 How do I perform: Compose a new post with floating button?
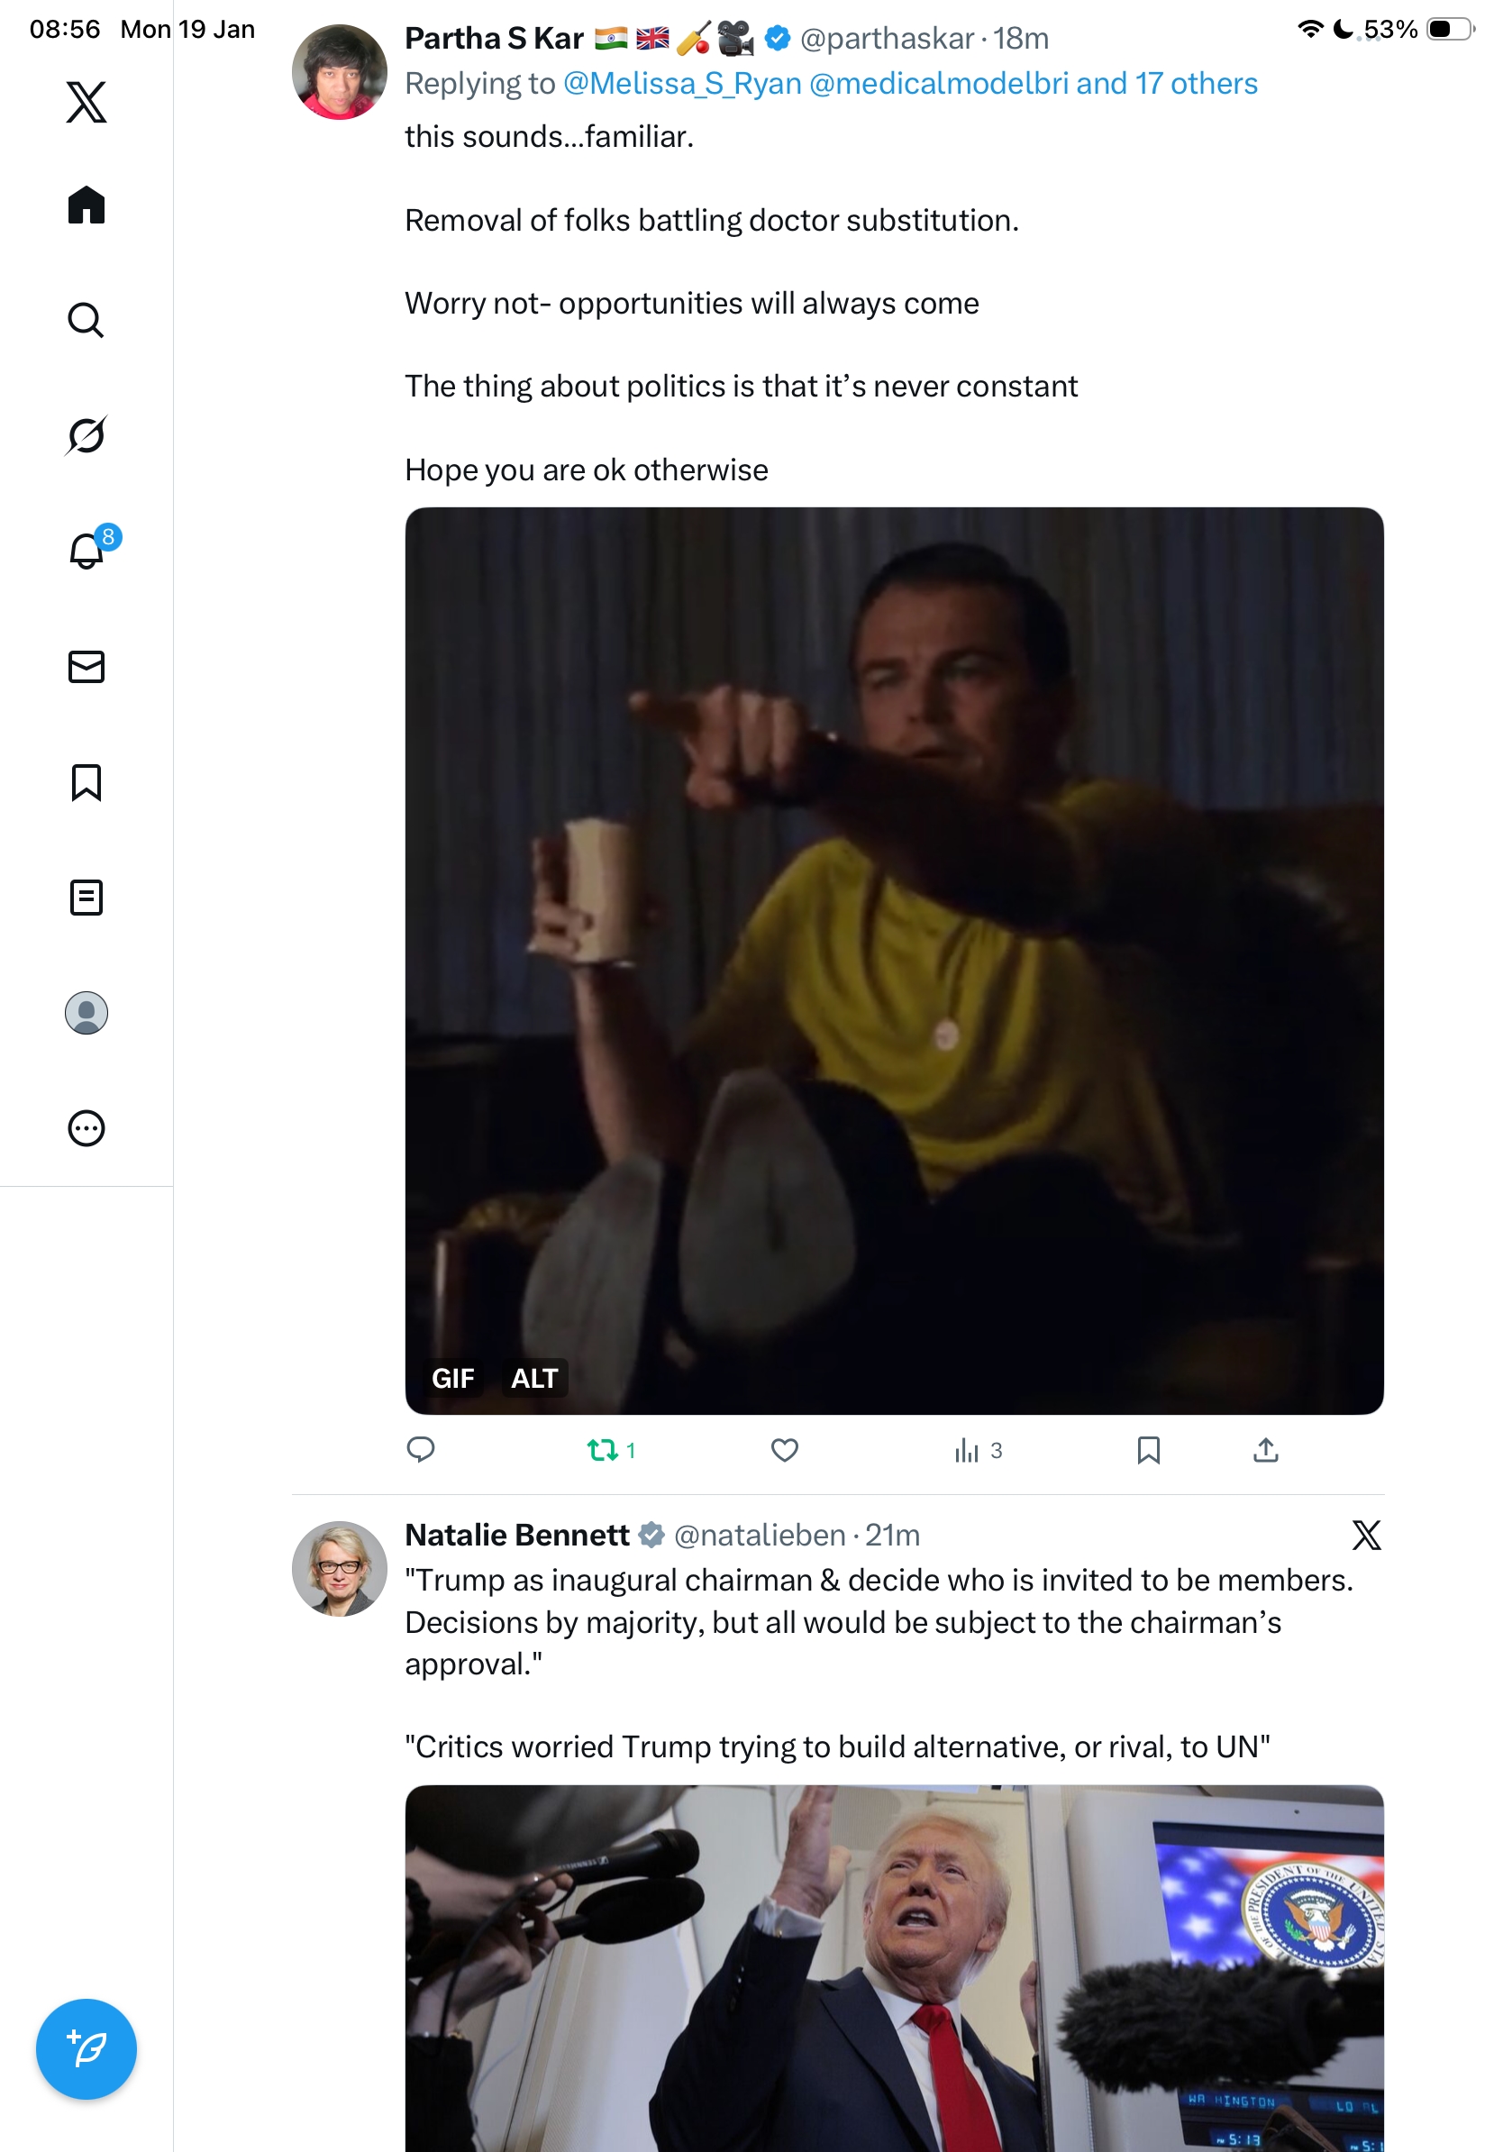(87, 2049)
